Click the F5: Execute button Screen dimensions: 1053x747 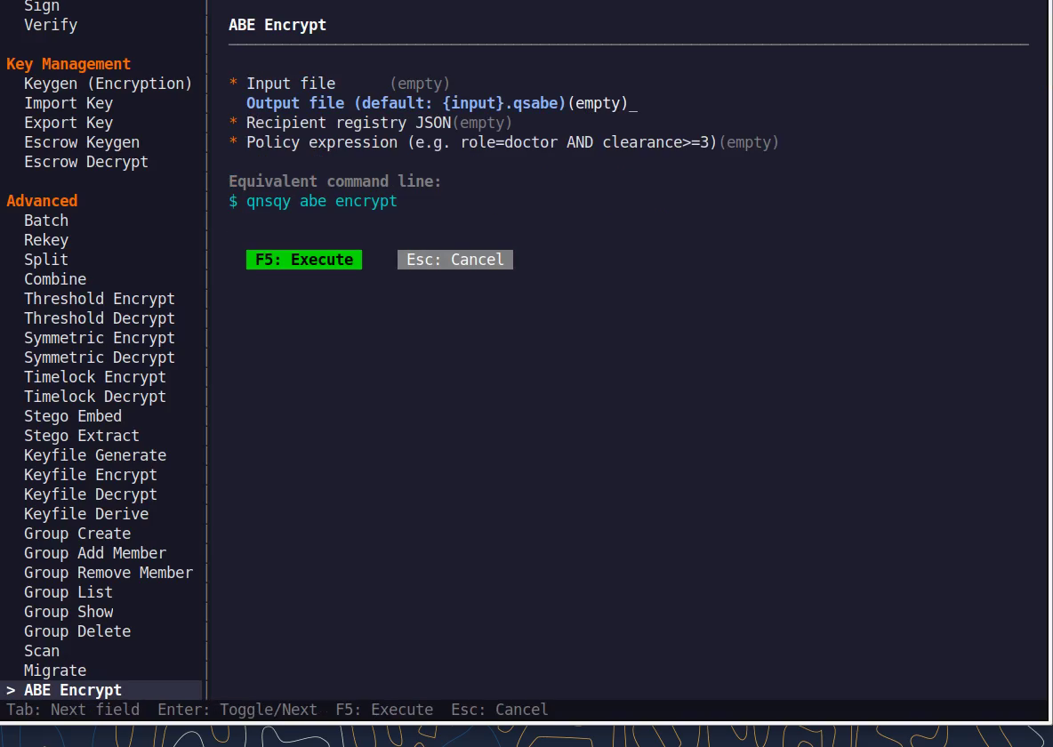point(304,260)
